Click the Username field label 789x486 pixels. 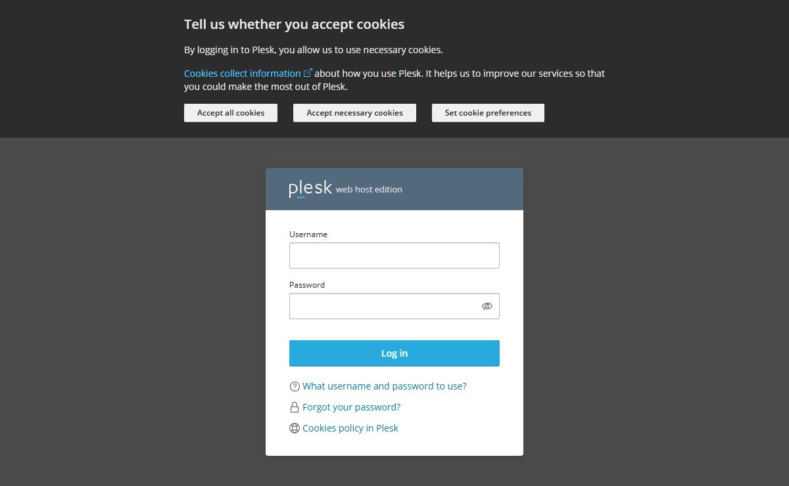308,234
